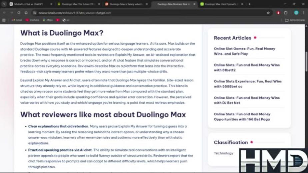Click the 'Recent Articles' sidebar heading
Image resolution: width=308 pixels, height=173 pixels.
(233, 38)
